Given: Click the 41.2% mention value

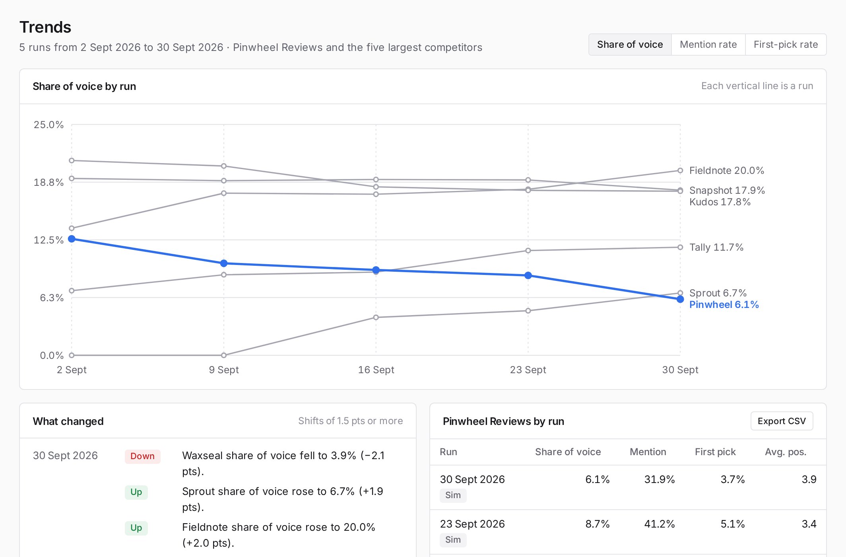Looking at the screenshot, I should click(660, 524).
